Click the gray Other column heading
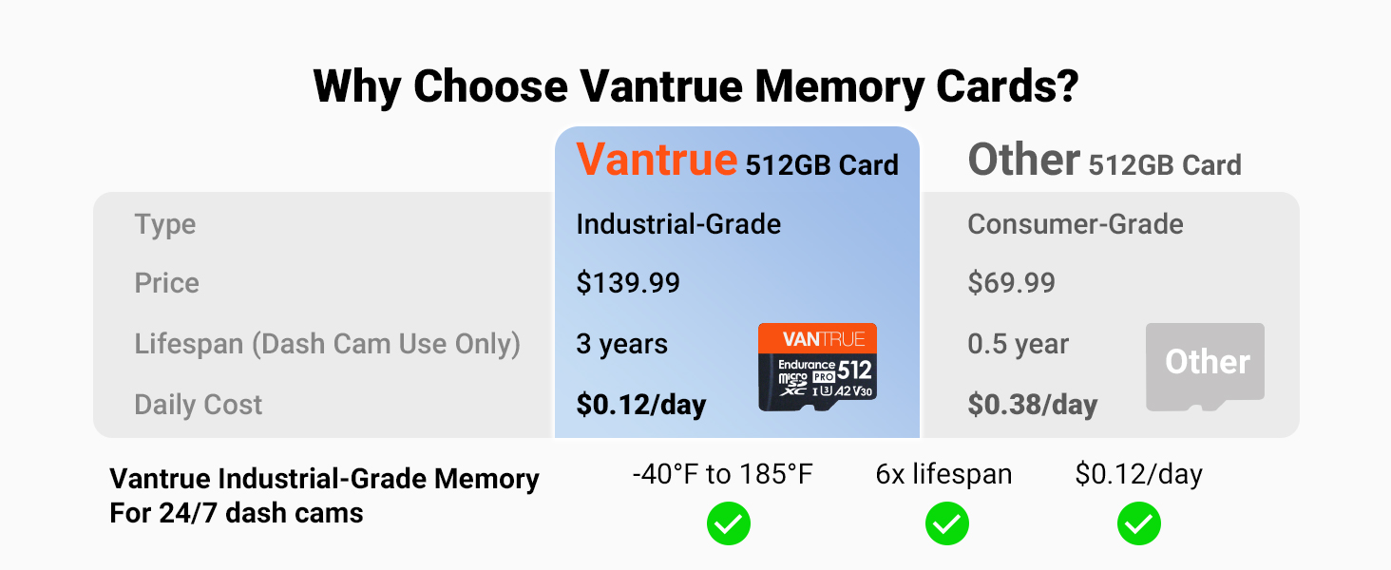This screenshot has height=570, width=1391. click(x=1023, y=161)
